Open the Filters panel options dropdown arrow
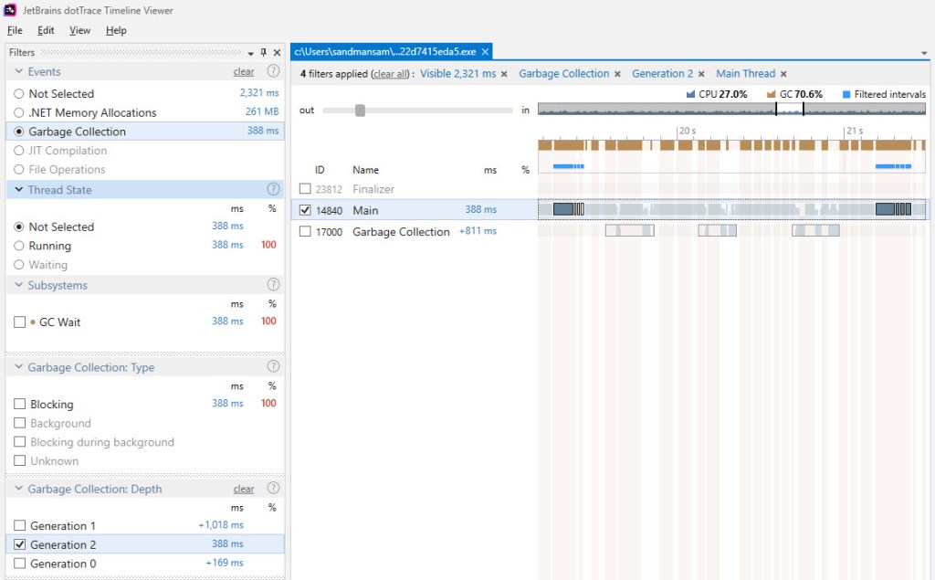Image resolution: width=935 pixels, height=580 pixels. point(251,53)
